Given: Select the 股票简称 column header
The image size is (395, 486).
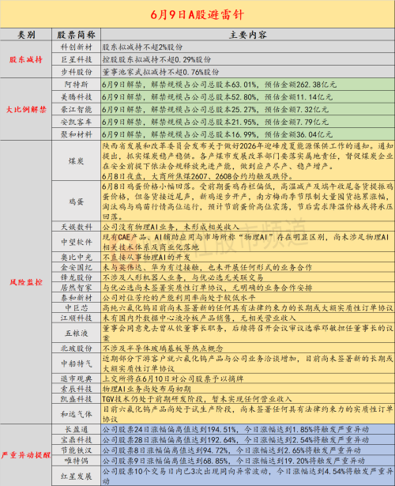Looking at the screenshot, I should (x=76, y=35).
